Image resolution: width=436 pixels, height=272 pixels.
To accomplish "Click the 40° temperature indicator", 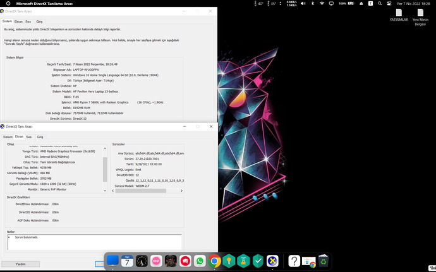I will pos(258,4).
